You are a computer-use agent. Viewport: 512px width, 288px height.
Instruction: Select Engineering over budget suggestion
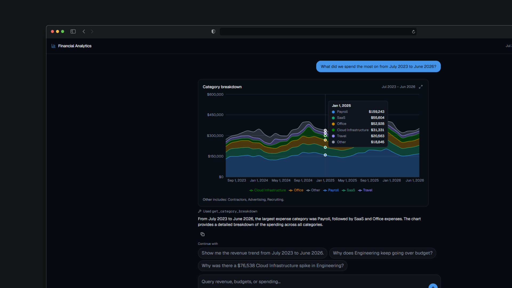click(383, 253)
